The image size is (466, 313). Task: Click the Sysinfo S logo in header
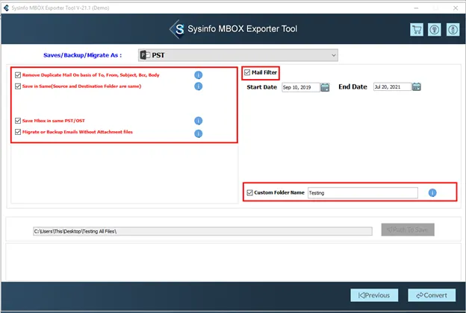(178, 29)
